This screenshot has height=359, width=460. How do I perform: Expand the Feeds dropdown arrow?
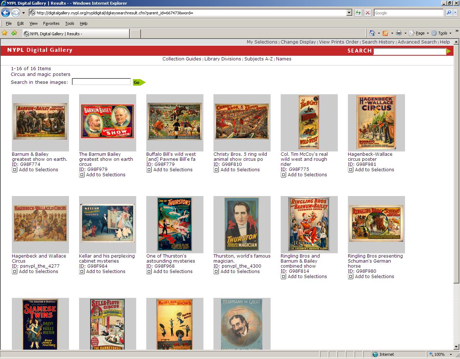(x=392, y=33)
